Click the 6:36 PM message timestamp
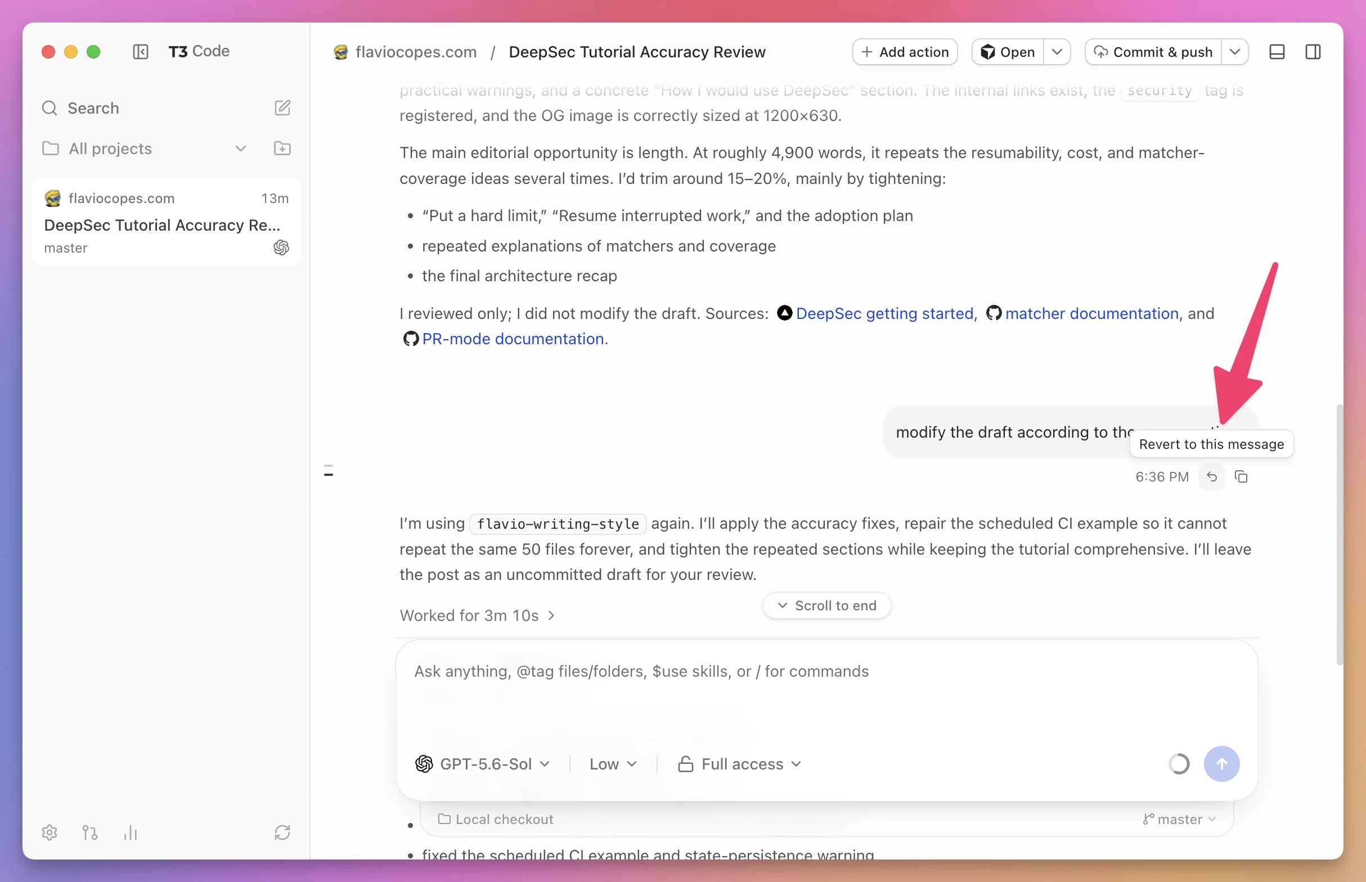The height and width of the screenshot is (882, 1366). tap(1162, 476)
